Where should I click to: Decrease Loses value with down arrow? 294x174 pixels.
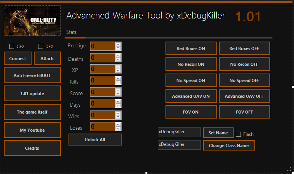(118, 129)
